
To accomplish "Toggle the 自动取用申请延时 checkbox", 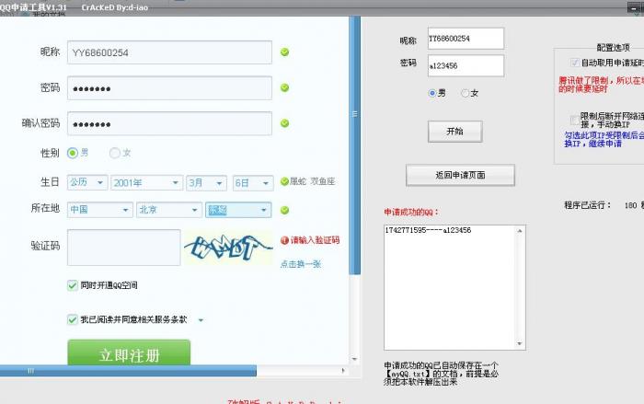I will (575, 63).
